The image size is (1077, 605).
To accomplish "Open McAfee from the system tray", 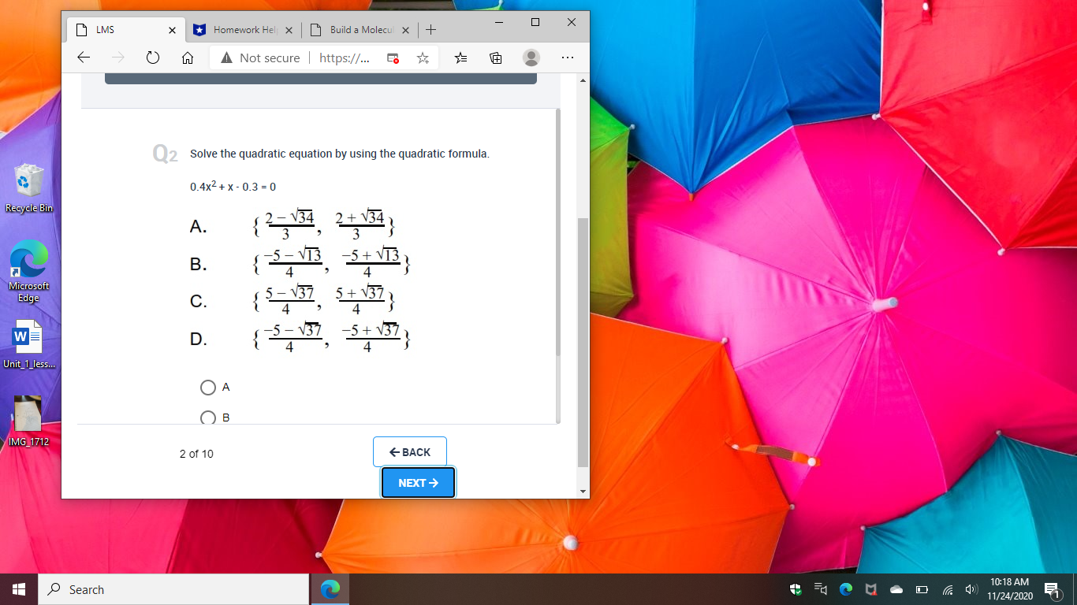I will 870,588.
